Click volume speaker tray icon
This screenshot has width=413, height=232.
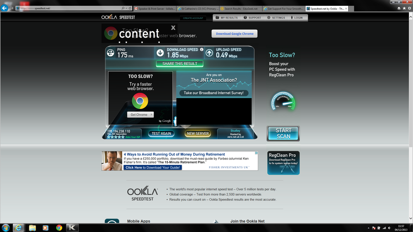tap(389, 228)
